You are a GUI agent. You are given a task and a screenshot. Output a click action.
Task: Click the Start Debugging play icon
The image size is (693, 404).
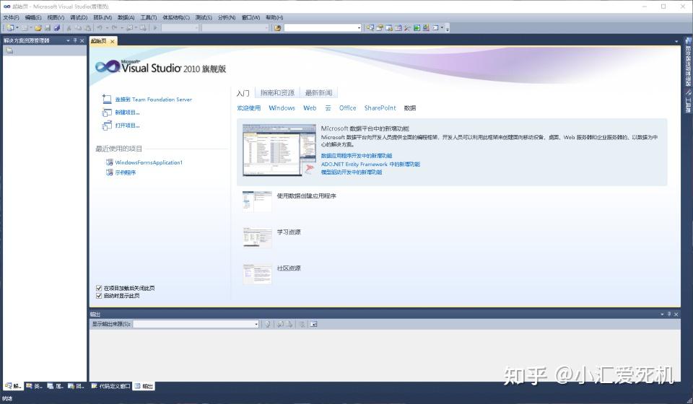[156, 27]
